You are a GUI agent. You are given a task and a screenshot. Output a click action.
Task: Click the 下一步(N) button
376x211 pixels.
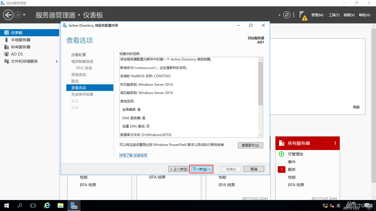201,169
